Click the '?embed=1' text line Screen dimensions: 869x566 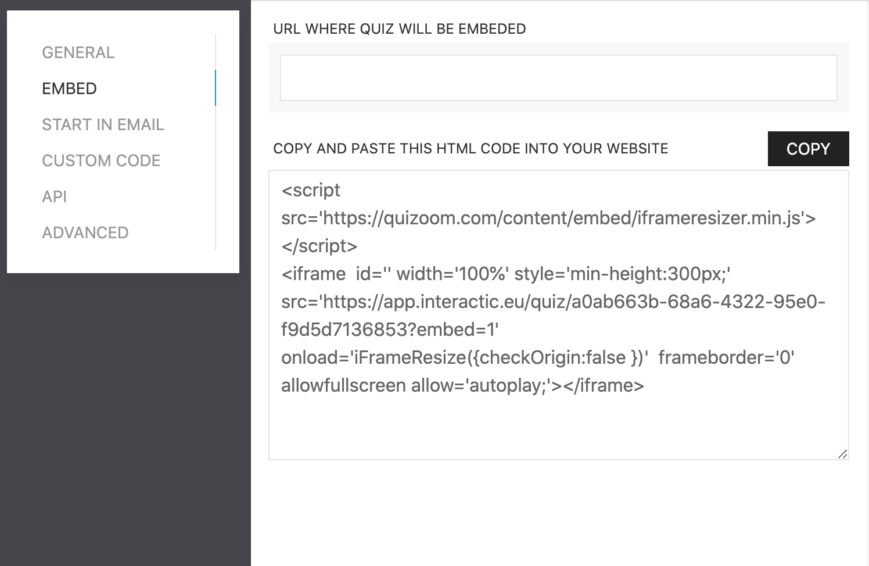(x=390, y=330)
